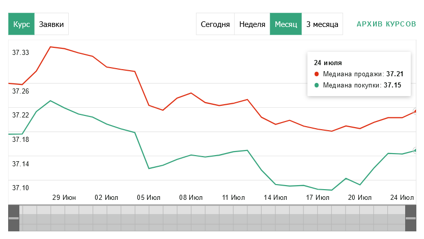Select the Месяц time range
Image resolution: width=424 pixels, height=239 pixels.
[x=286, y=24]
